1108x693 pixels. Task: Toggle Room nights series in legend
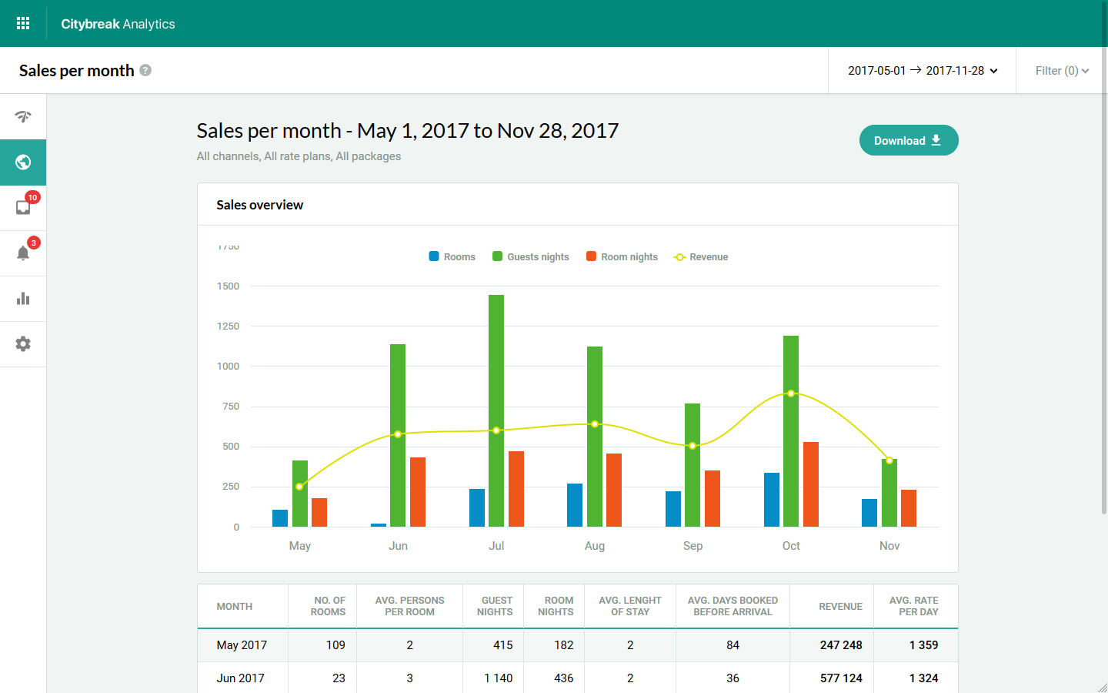pyautogui.click(x=622, y=257)
